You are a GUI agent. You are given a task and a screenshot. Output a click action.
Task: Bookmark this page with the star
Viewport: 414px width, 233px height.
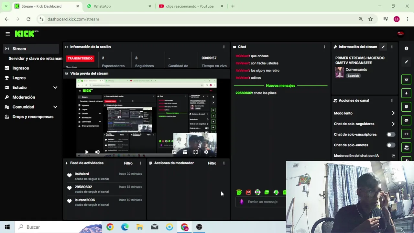(x=371, y=19)
